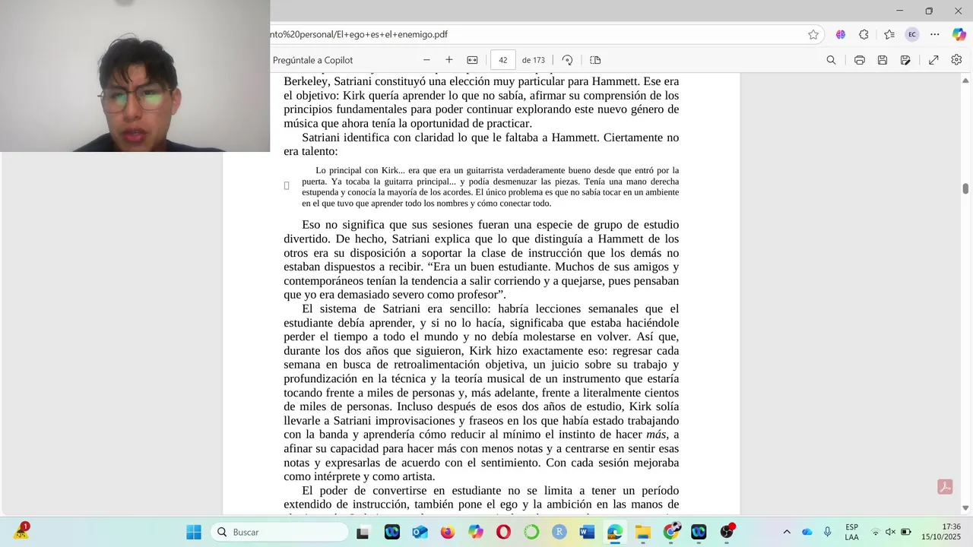Print the PDF document
The height and width of the screenshot is (547, 973).
click(x=859, y=60)
